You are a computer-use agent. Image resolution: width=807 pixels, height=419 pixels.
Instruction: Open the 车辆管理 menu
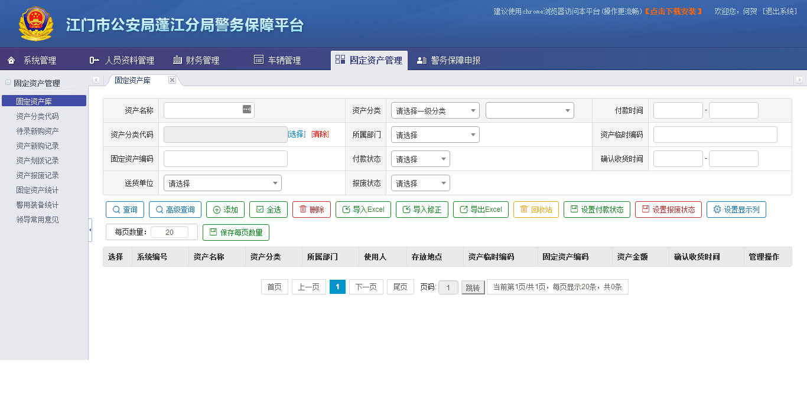point(284,60)
